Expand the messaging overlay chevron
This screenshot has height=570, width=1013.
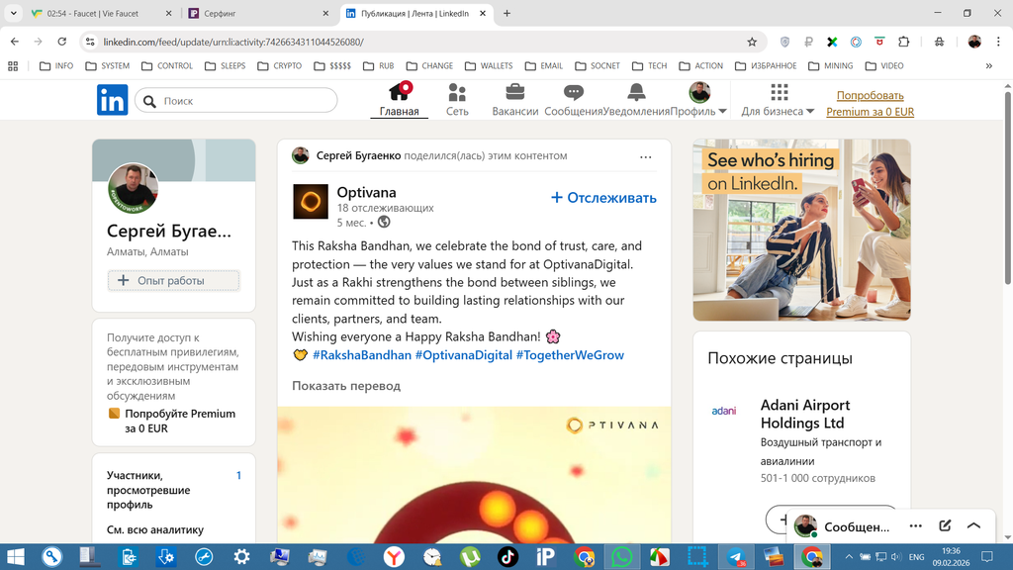pyautogui.click(x=973, y=526)
